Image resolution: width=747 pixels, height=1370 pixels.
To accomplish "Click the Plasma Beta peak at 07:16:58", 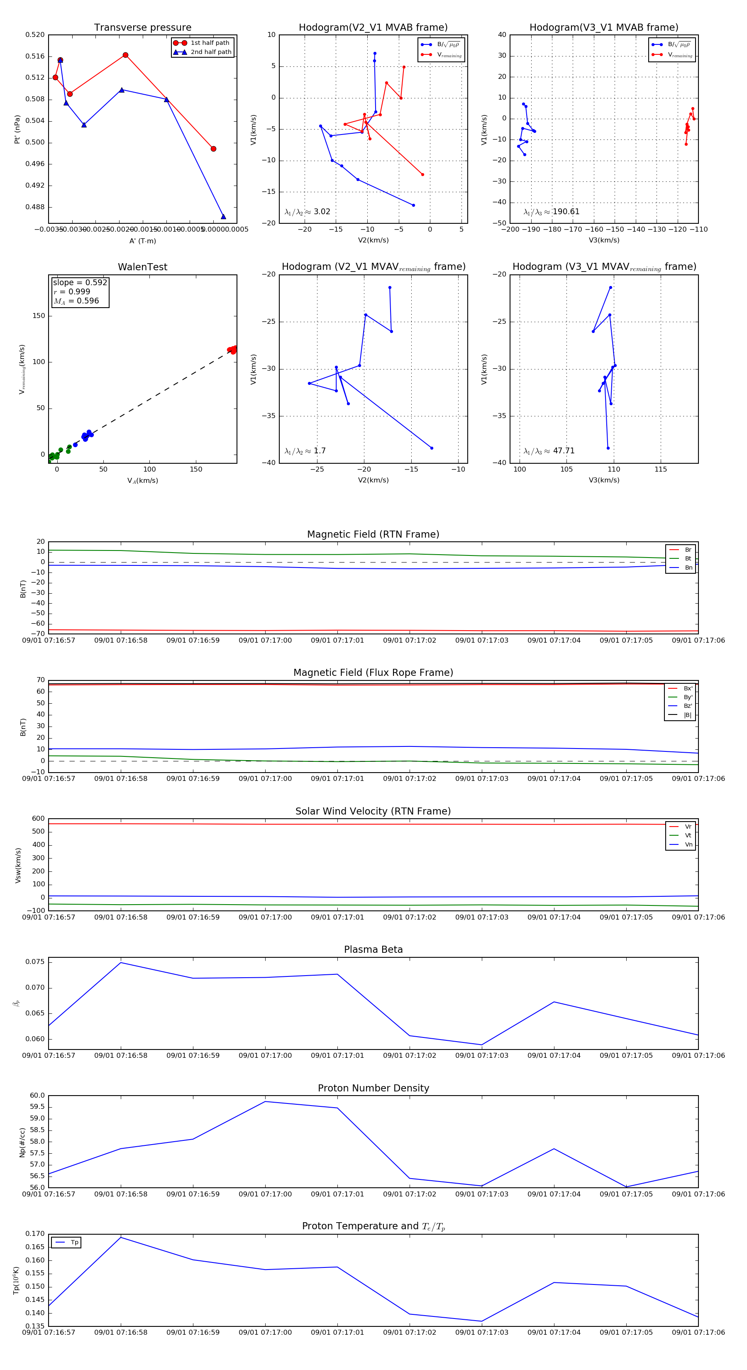I will pos(121,963).
